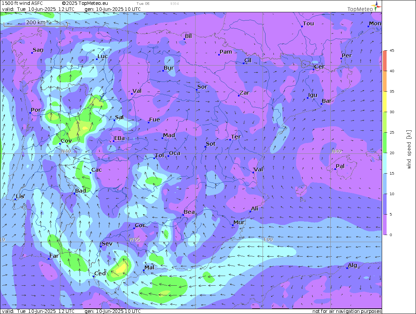The width and height of the screenshot is (416, 314).
Task: Click the 'Mal' city label
Action: 149,267
